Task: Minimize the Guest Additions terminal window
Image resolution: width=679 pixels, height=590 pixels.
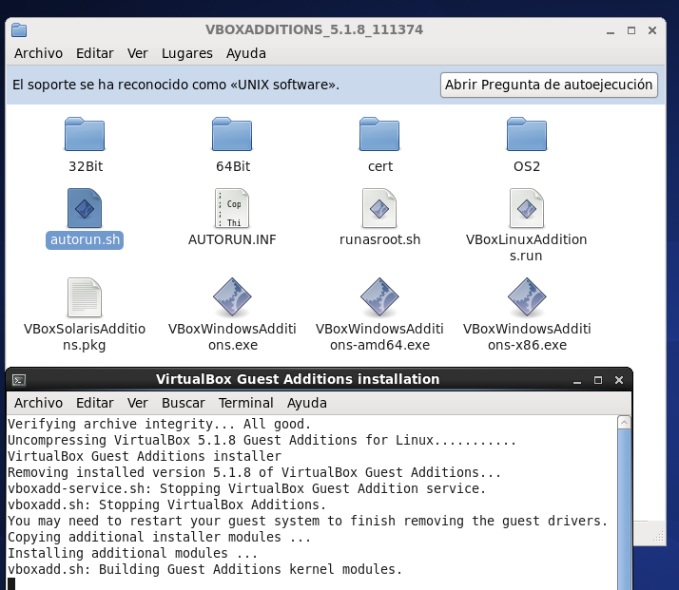Action: pyautogui.click(x=577, y=380)
